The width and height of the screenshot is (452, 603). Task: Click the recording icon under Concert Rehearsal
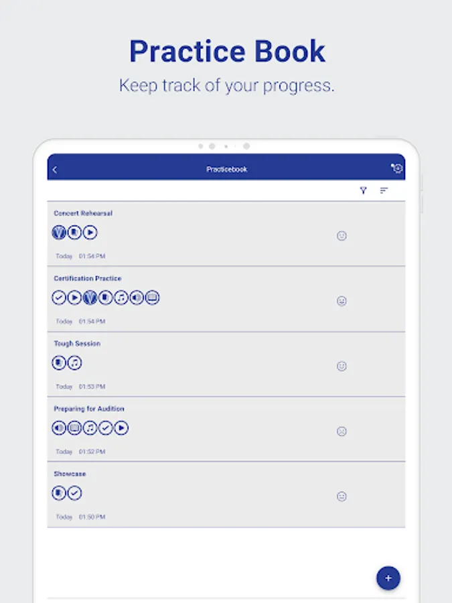pyautogui.click(x=74, y=232)
